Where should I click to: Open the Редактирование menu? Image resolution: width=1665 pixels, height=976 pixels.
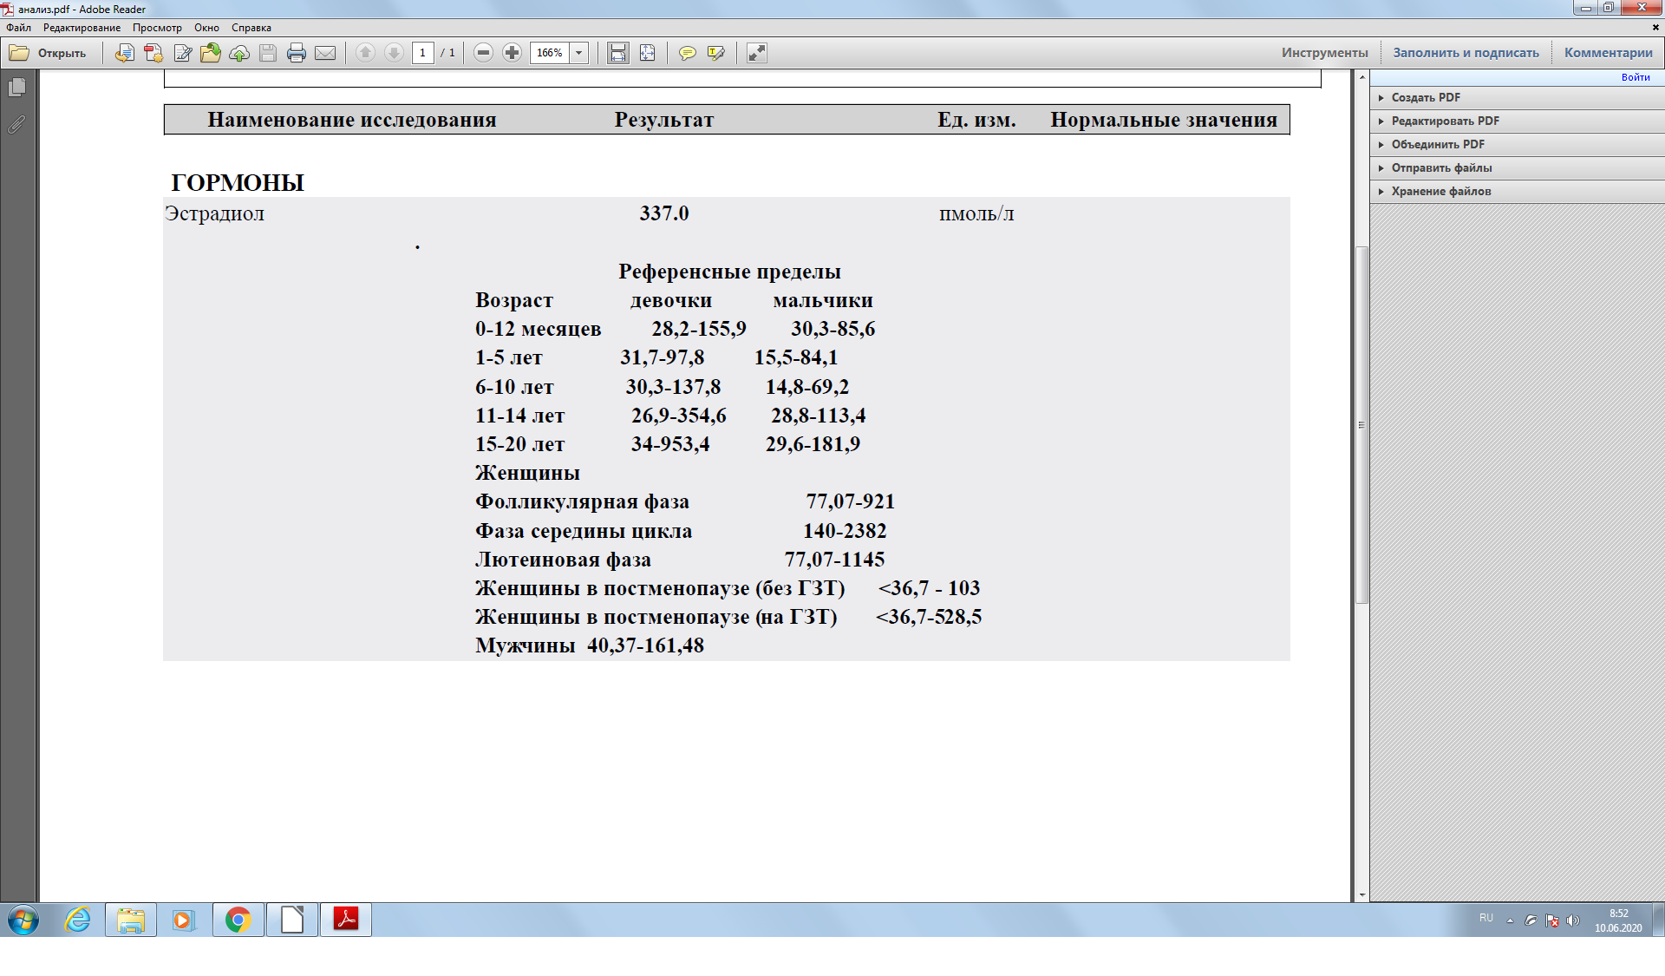[x=82, y=28]
